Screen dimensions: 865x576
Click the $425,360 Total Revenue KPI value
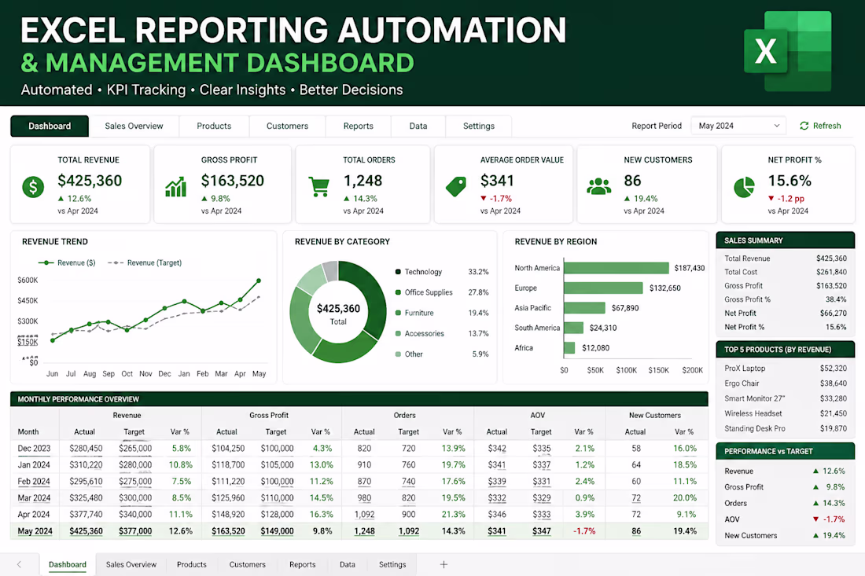click(90, 180)
